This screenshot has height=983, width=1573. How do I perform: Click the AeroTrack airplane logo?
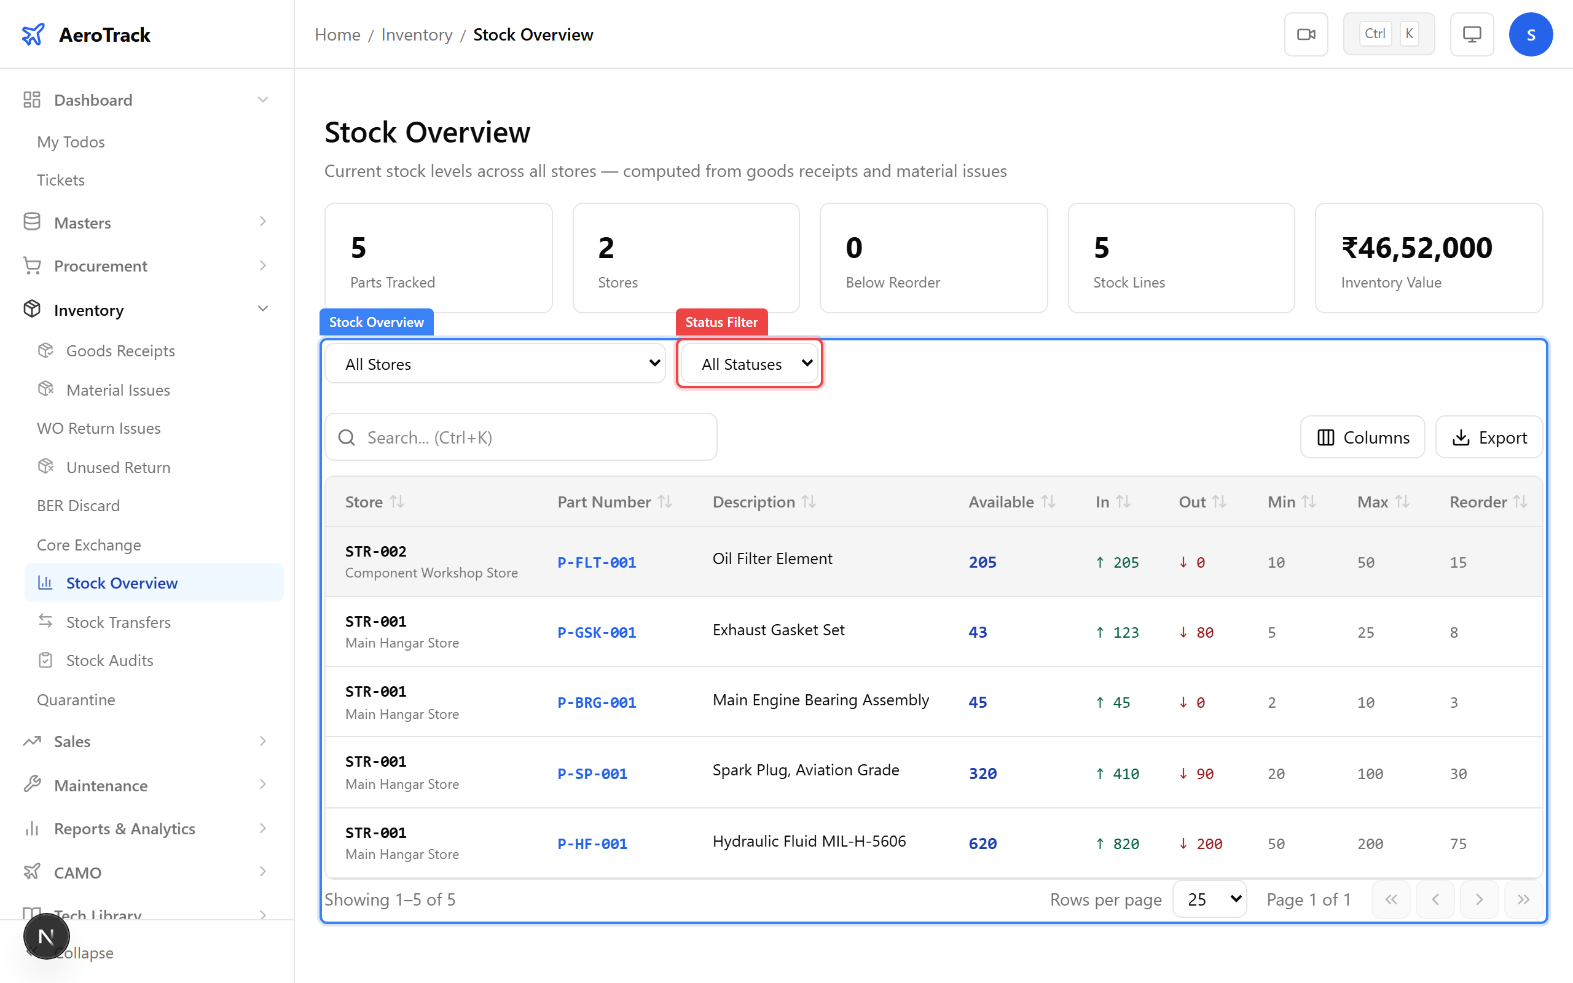pyautogui.click(x=33, y=34)
